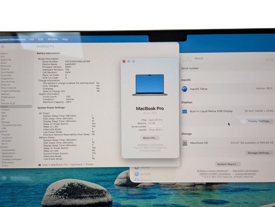Click the System Report... button
The image size is (275, 207).
(x=228, y=164)
